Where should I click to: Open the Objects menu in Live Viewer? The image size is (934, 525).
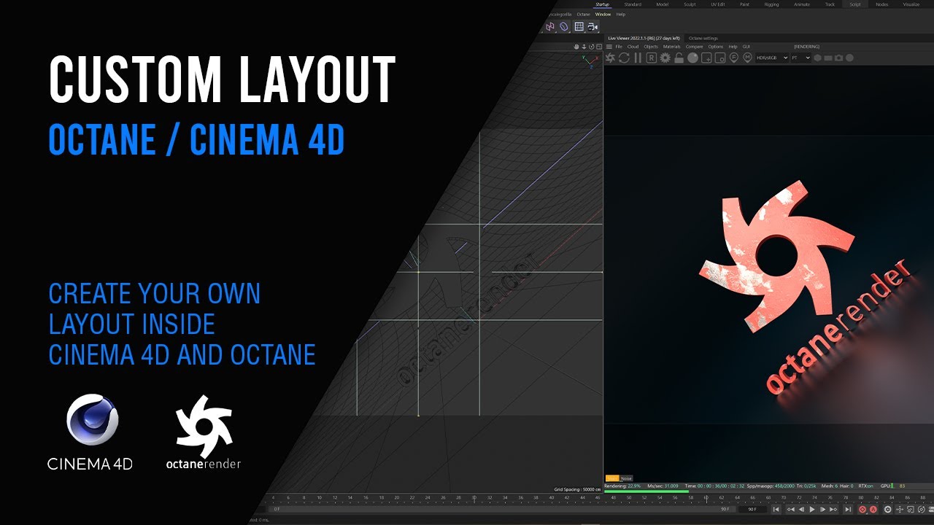(x=651, y=47)
